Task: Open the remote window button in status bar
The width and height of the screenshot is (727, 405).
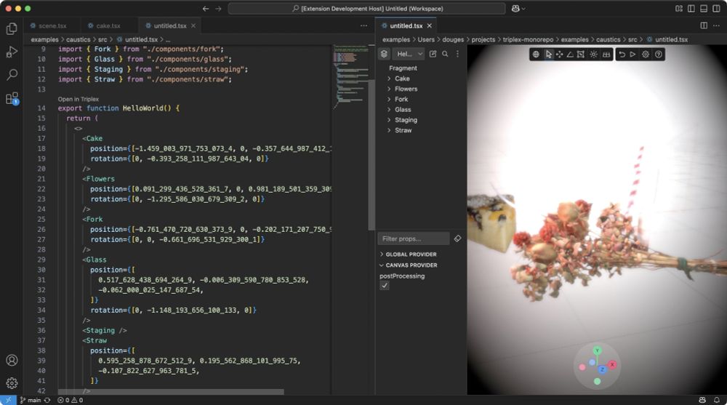Action: (8, 400)
